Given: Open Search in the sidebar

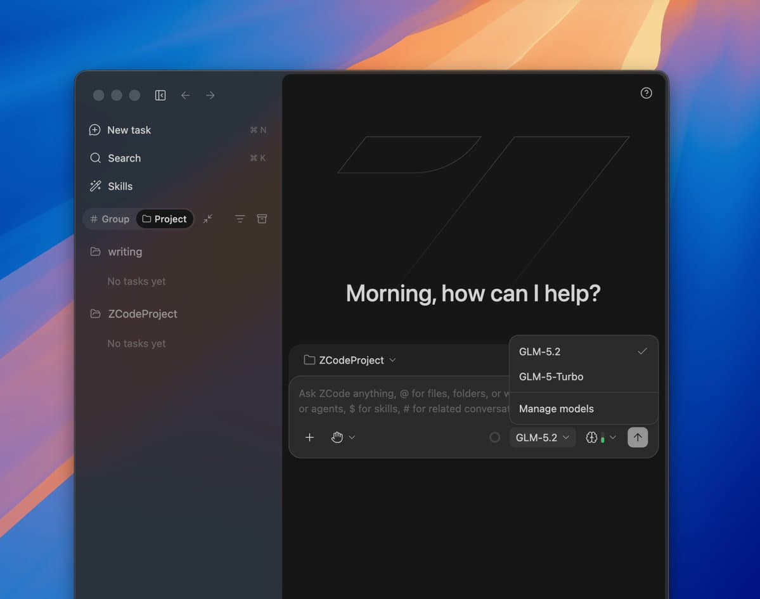Looking at the screenshot, I should click(x=177, y=158).
